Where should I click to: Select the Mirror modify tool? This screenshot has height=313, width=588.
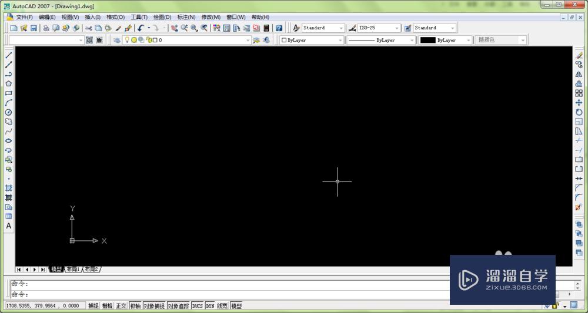pyautogui.click(x=579, y=74)
